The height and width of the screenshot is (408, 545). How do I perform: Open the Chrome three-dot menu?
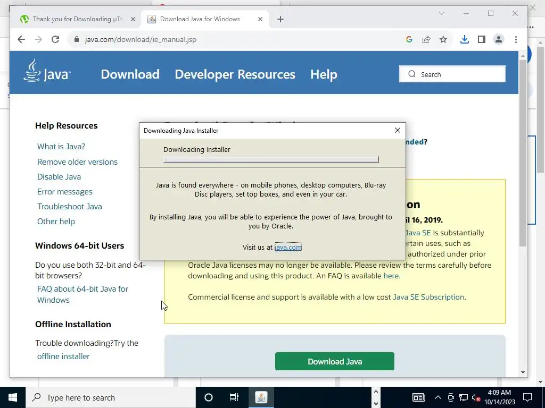[x=516, y=39]
